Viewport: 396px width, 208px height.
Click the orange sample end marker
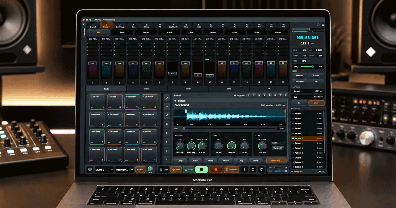pos(285,111)
